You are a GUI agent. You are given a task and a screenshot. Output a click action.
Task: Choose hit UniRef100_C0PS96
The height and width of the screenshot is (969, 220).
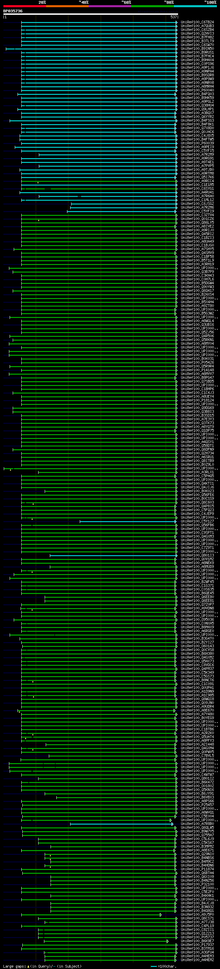197,64
